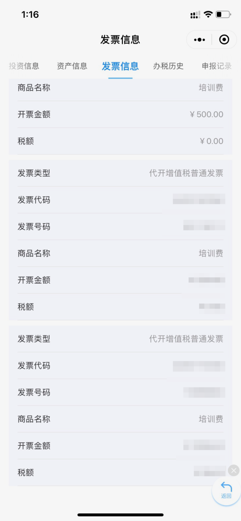Tap the blurred 发票号码 in third card

point(204,392)
